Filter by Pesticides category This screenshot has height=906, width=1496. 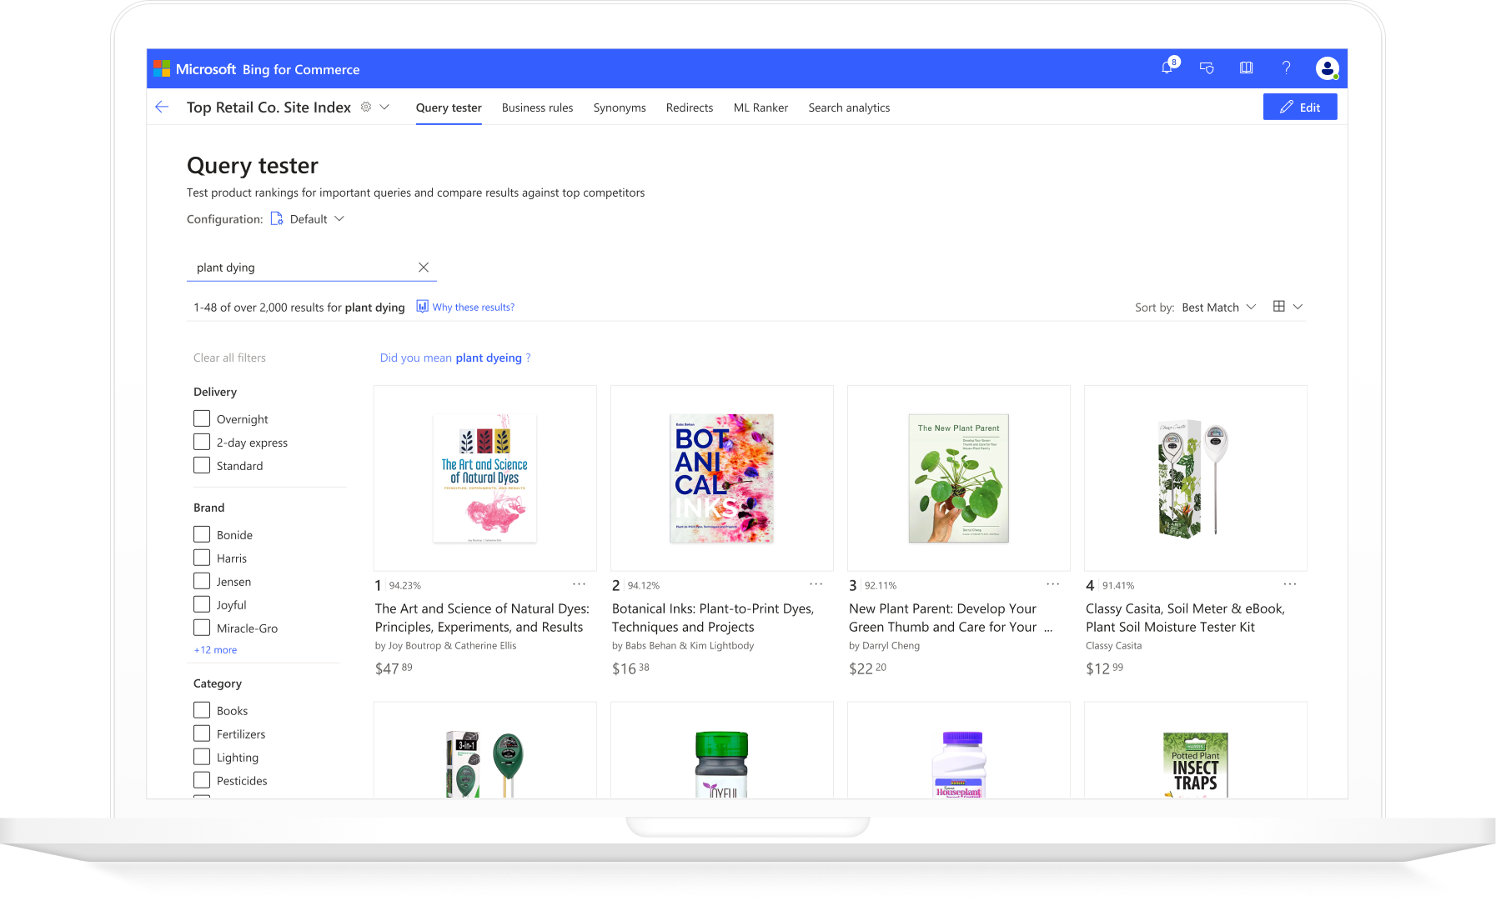pos(202,780)
